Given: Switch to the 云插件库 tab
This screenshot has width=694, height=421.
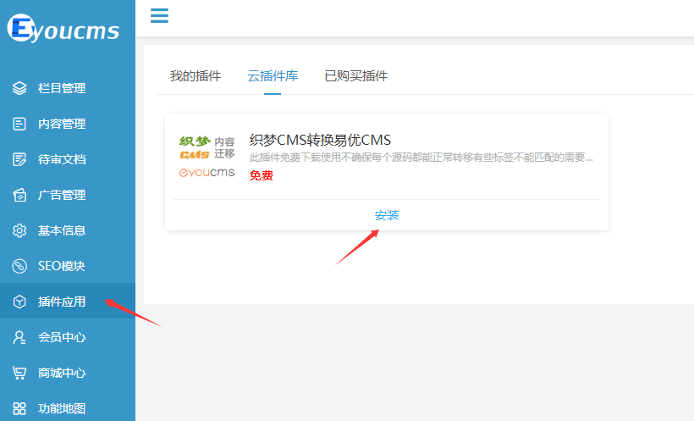Looking at the screenshot, I should point(273,76).
